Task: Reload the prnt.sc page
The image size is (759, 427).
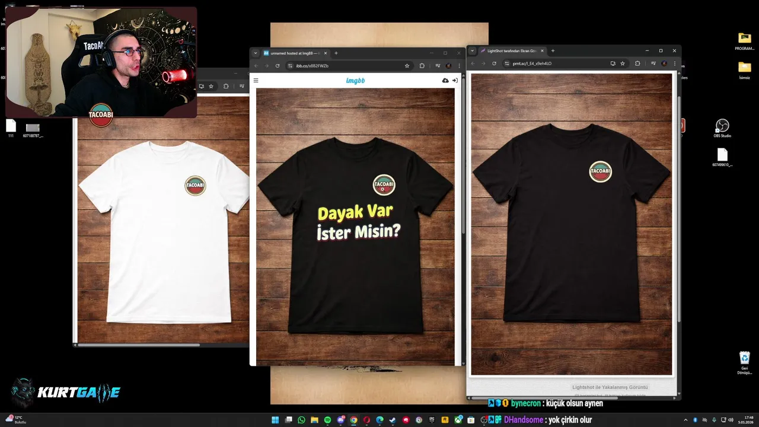Action: [494, 63]
